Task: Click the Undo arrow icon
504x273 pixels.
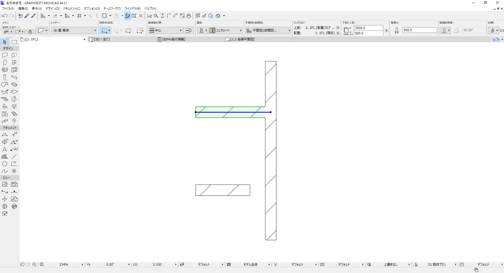Action: (x=5, y=16)
